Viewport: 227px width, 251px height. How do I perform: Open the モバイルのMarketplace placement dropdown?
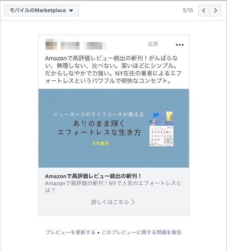[x=41, y=10]
